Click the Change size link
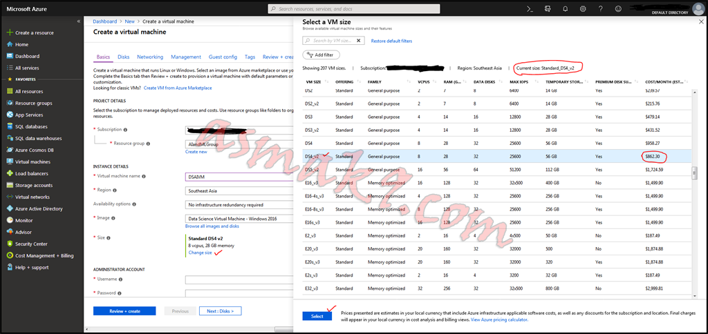708x334 pixels. click(x=200, y=253)
